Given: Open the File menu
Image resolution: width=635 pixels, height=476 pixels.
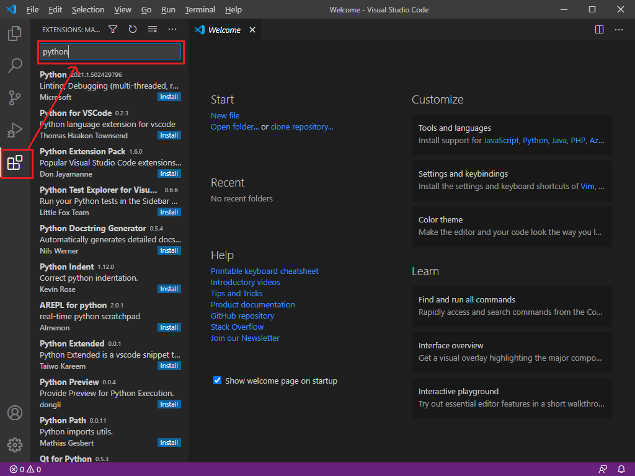Looking at the screenshot, I should point(32,10).
